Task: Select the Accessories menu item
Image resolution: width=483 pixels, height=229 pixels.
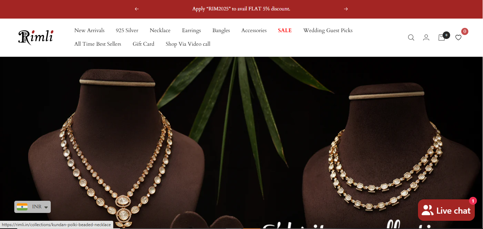Action: coord(254,31)
